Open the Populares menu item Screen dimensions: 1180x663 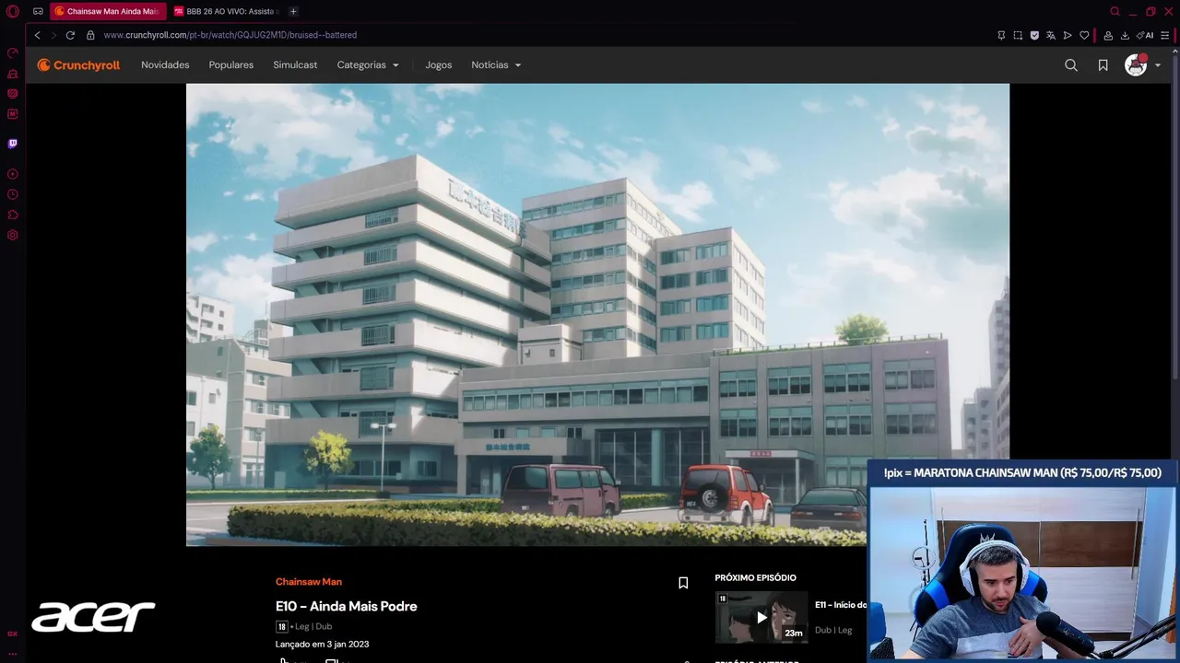[x=230, y=65]
